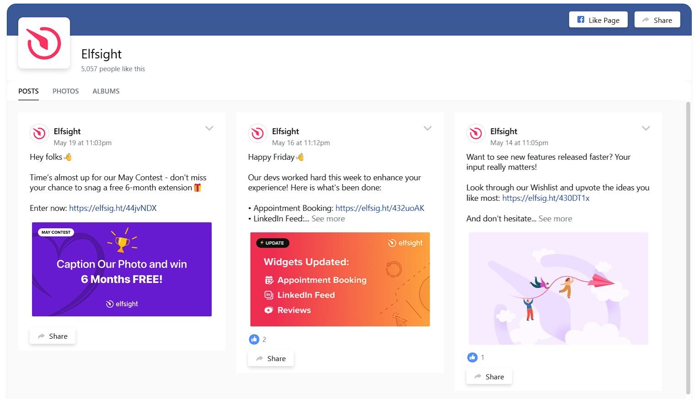Open the Widgets Updated image

340,279
